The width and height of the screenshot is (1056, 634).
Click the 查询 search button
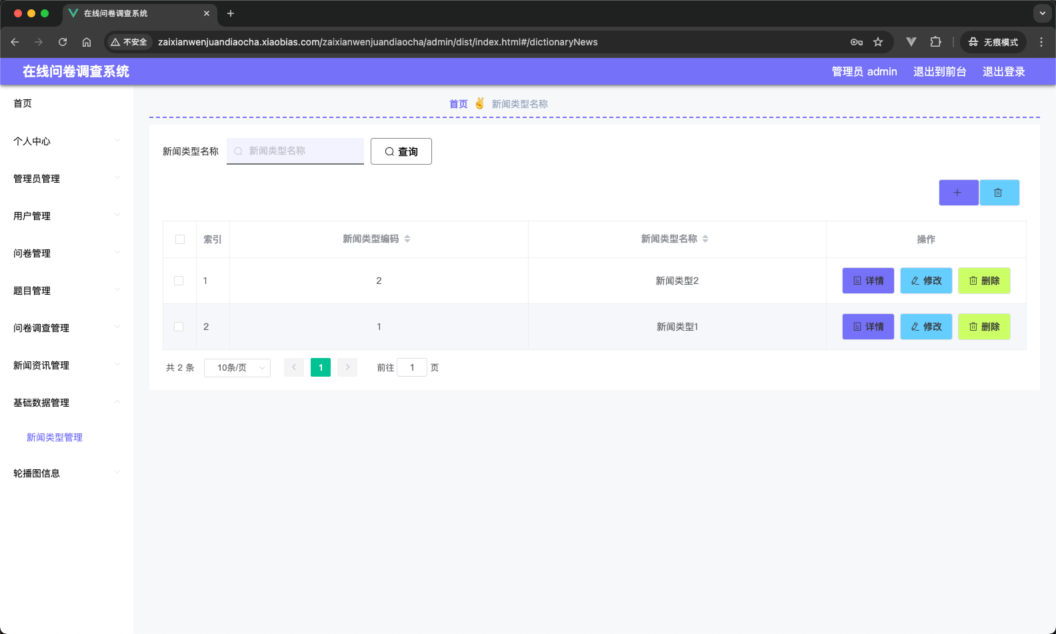point(401,151)
